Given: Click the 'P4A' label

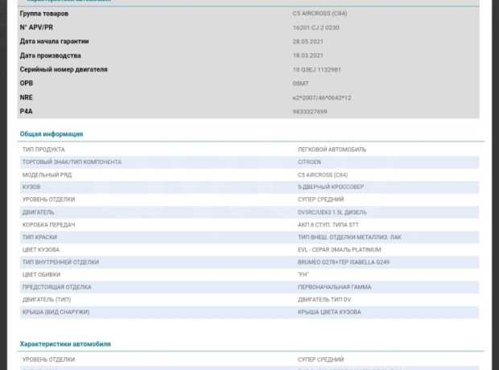Looking at the screenshot, I should pos(26,111).
